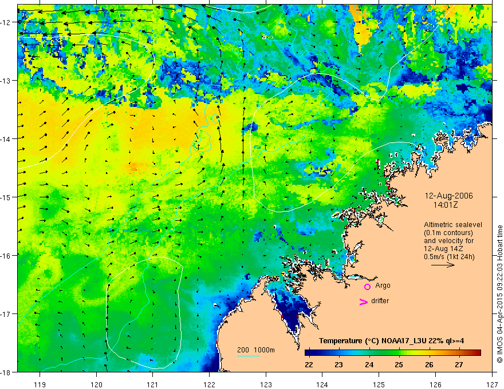Image resolution: width=504 pixels, height=389 pixels.
Task: Click the latitude label -12
Action: coord(6,22)
